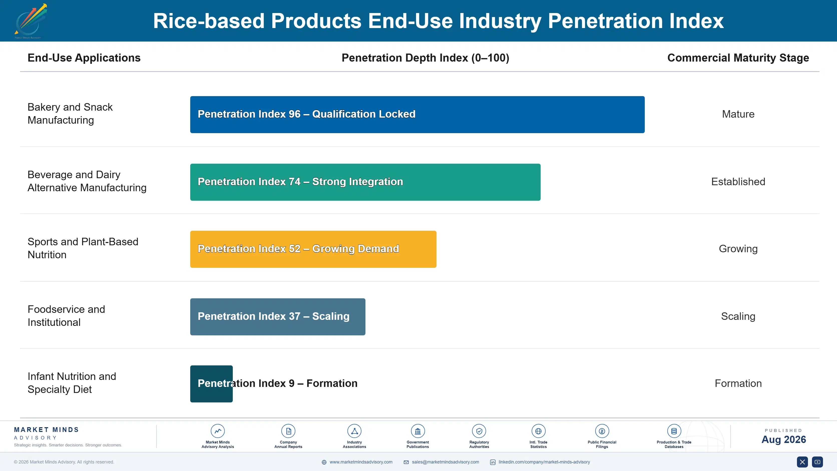
Task: Click the 'Commercial Maturity Stage' header
Action: coord(738,58)
